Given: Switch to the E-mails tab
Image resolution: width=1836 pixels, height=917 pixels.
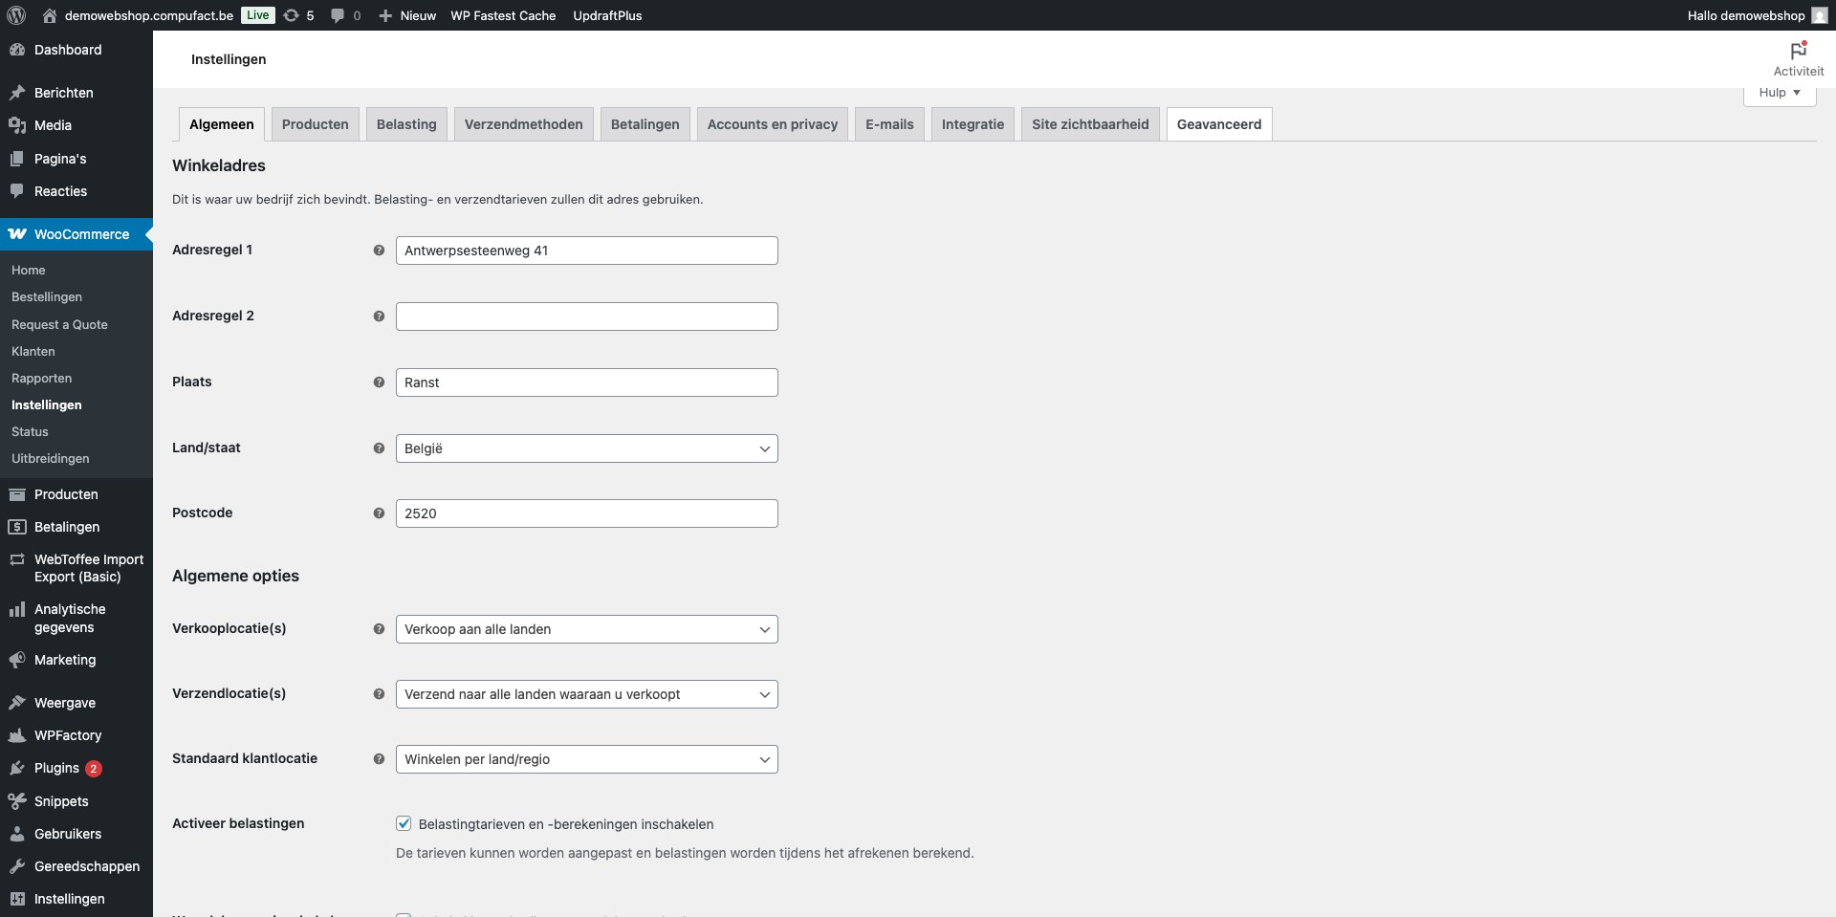Looking at the screenshot, I should coord(889,124).
